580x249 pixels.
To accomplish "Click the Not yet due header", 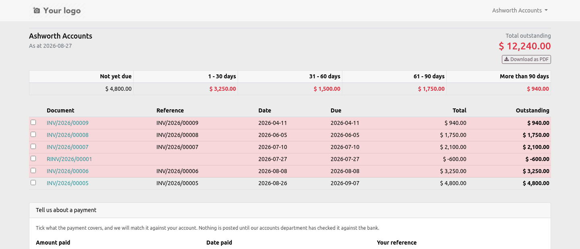I will point(116,76).
